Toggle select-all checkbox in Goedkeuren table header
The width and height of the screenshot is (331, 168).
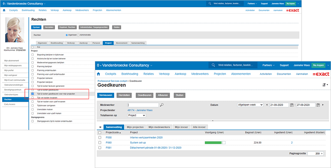tap(100, 133)
